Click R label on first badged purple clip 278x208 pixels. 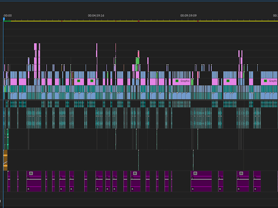tap(28, 189)
